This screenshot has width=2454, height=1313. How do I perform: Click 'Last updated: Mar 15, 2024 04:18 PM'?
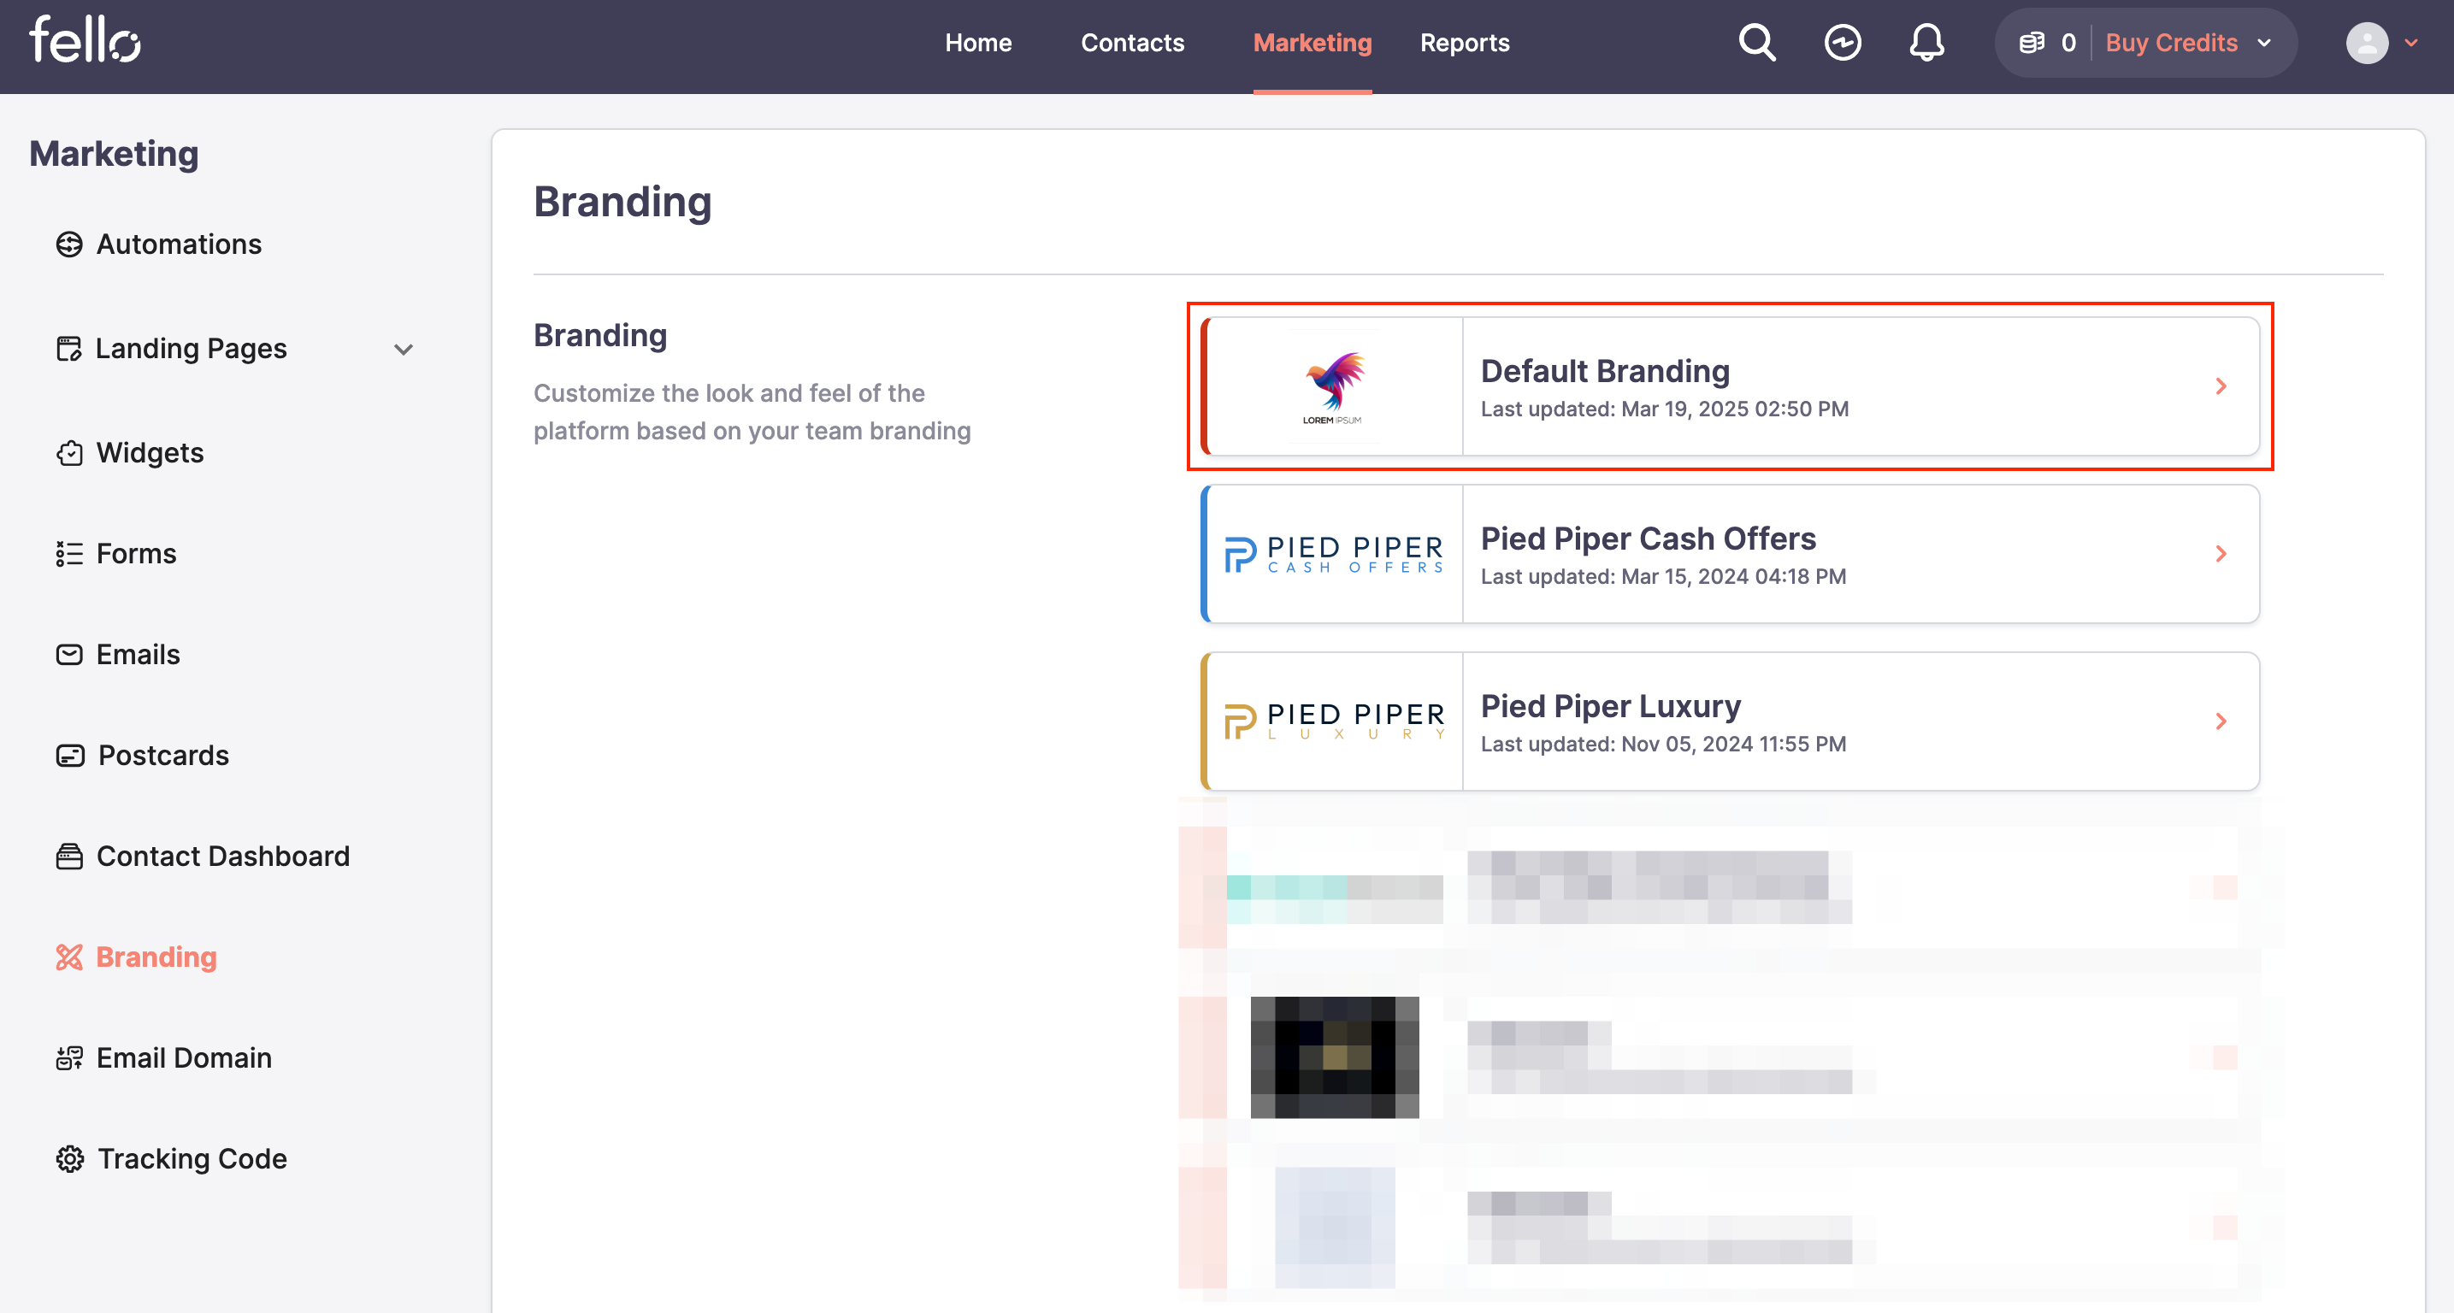(1662, 577)
